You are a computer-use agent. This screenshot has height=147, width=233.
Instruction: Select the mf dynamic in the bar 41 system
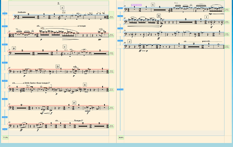pyautogui.click(x=42, y=113)
